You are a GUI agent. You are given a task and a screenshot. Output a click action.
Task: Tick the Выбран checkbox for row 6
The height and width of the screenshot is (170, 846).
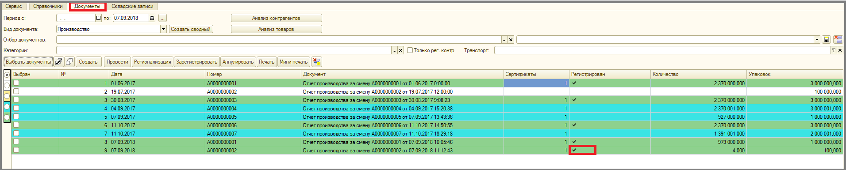(16, 125)
